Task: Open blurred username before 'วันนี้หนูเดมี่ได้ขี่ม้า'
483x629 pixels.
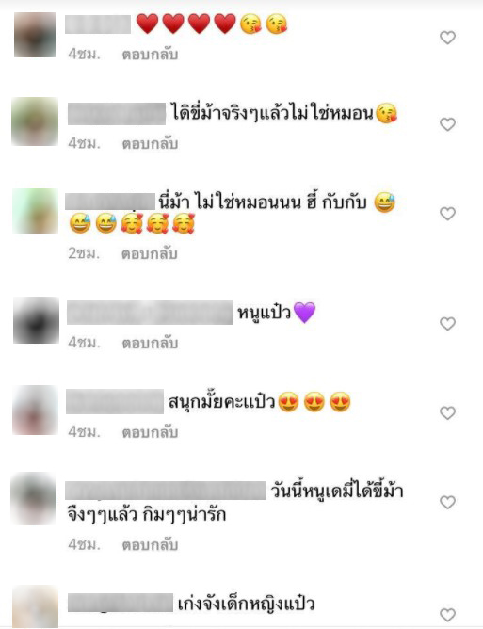Action: (166, 491)
